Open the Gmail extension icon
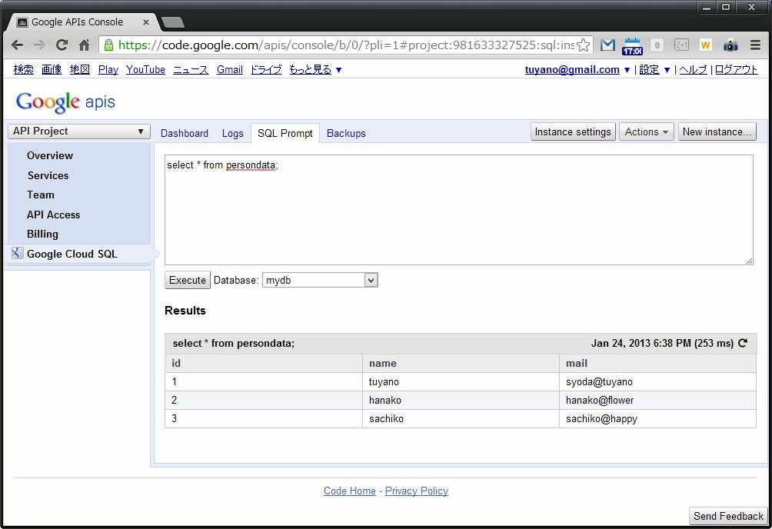Image resolution: width=772 pixels, height=529 pixels. pyautogui.click(x=607, y=45)
